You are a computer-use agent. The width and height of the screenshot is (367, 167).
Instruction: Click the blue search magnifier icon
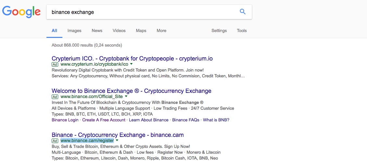click(242, 12)
